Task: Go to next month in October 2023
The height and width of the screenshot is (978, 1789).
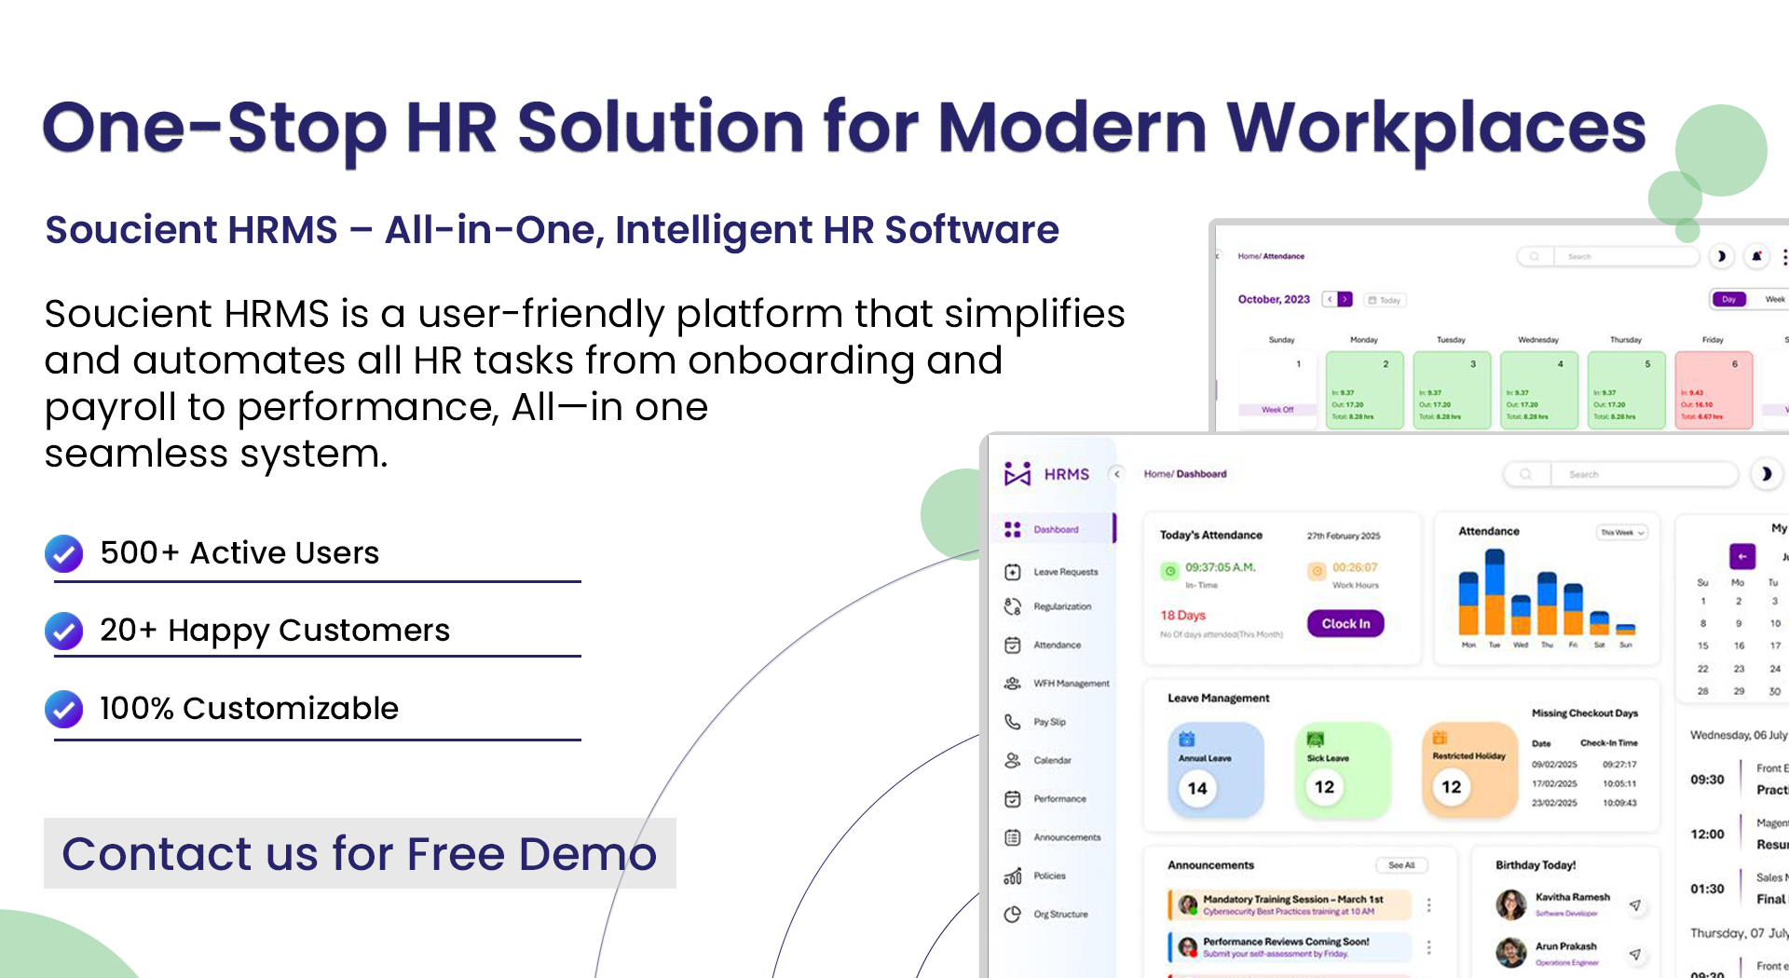Action: click(1345, 299)
